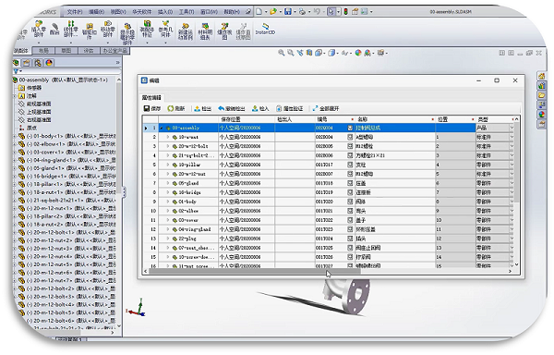Click the Check-in (检入) button
This screenshot has width=554, height=355.
(260, 108)
